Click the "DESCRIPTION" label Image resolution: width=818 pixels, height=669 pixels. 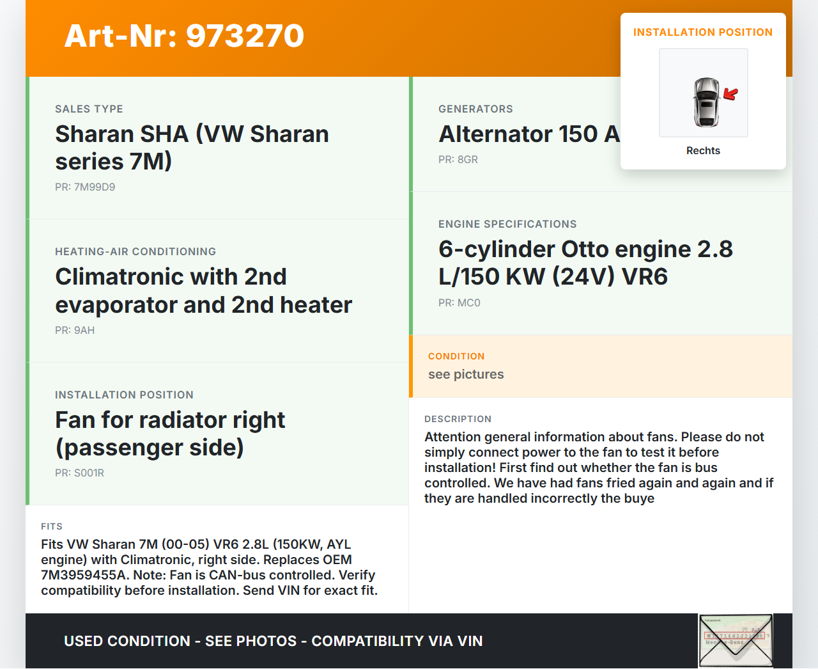coord(458,419)
